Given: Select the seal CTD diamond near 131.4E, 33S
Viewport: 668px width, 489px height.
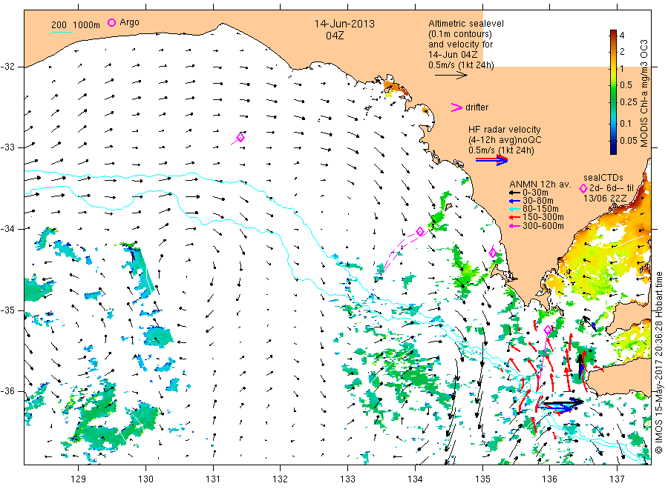Looking at the screenshot, I should point(240,137).
